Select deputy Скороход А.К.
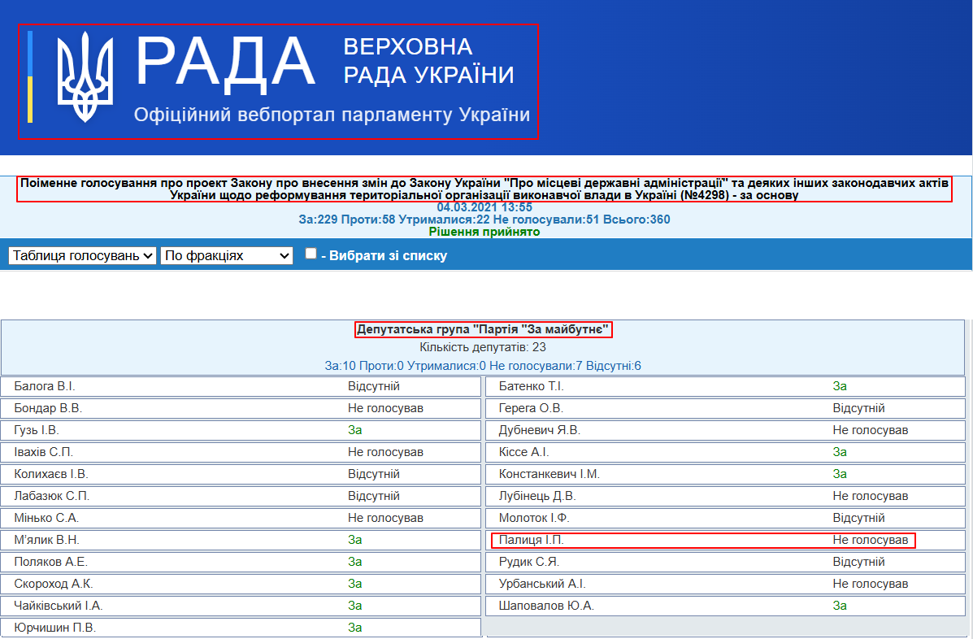Screen dimensions: 973x639 click(54, 584)
